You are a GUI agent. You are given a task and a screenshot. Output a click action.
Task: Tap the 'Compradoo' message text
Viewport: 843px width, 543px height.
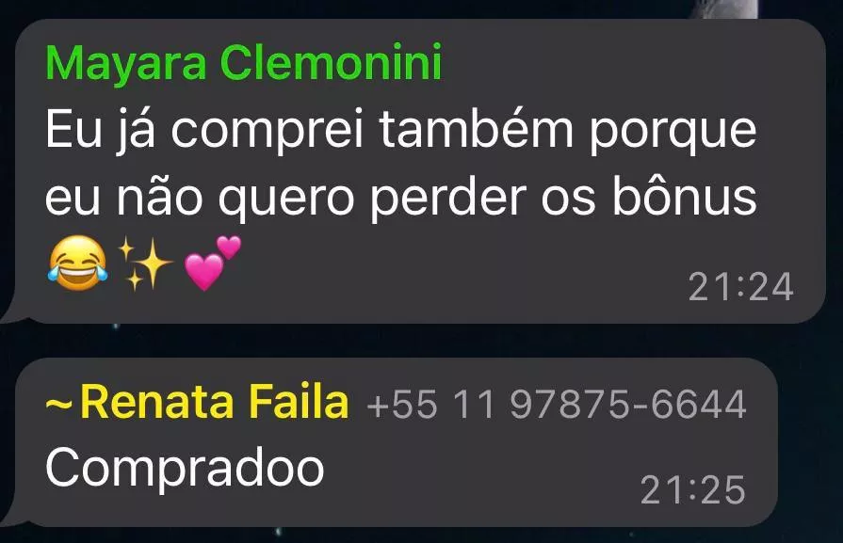click(x=185, y=468)
